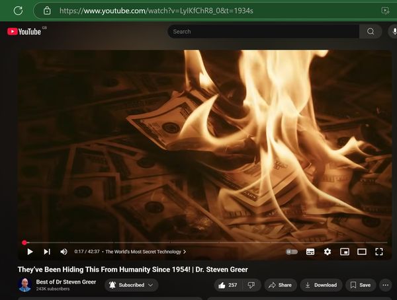The width and height of the screenshot is (397, 300).
Task: Open the player settings gear
Action: (328, 252)
